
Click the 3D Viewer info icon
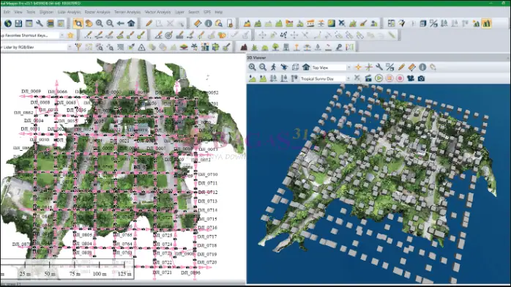pos(422,67)
